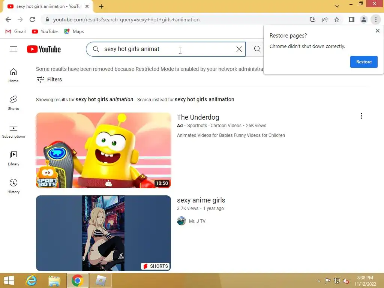Click the YouTube logo
This screenshot has width=384, height=288.
tap(44, 49)
